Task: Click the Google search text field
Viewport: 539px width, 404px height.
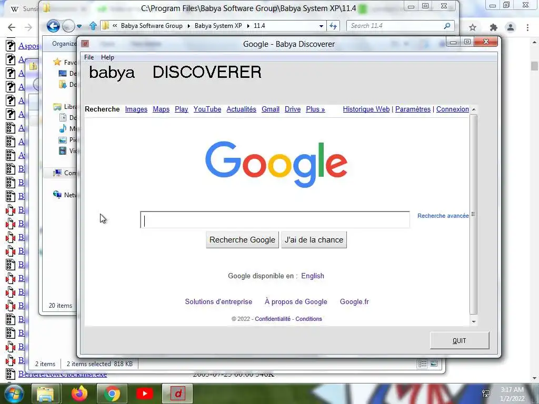Action: [275, 220]
